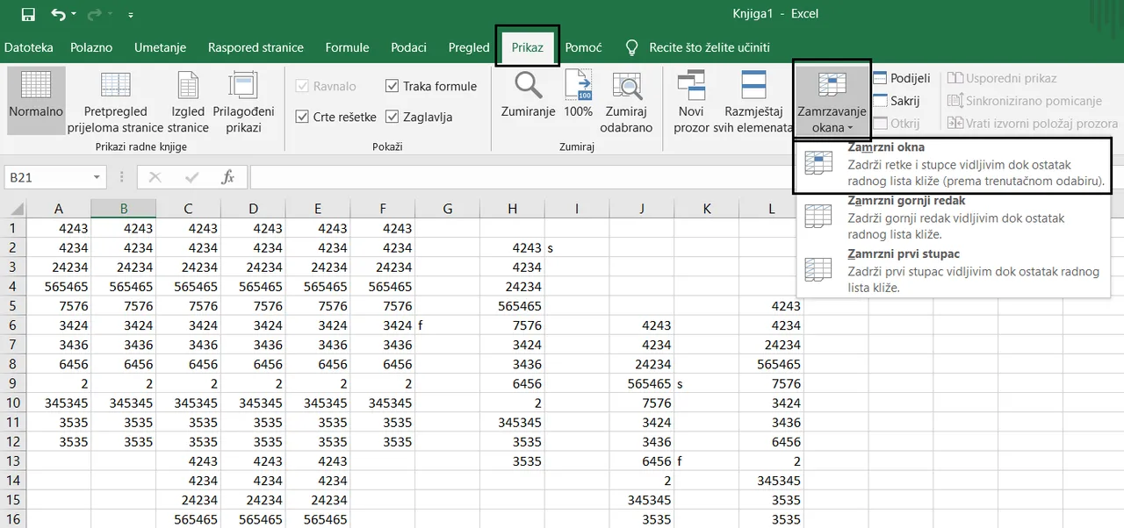Choose Zamrzni prvi stupac option
1124x528 pixels.
pos(953,270)
